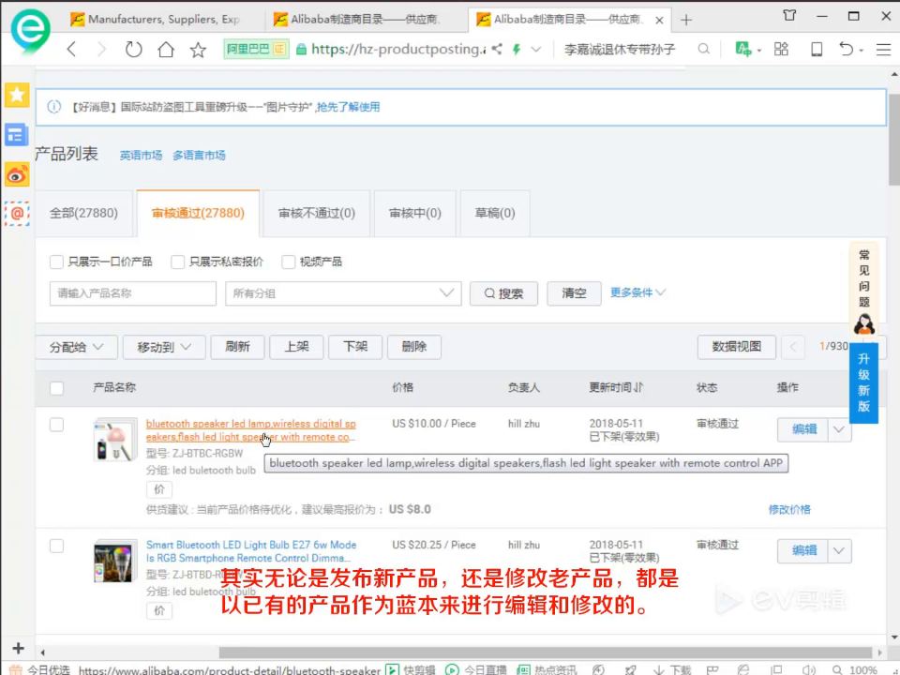
Task: Switch to the 草稿(0) tab
Action: [495, 213]
